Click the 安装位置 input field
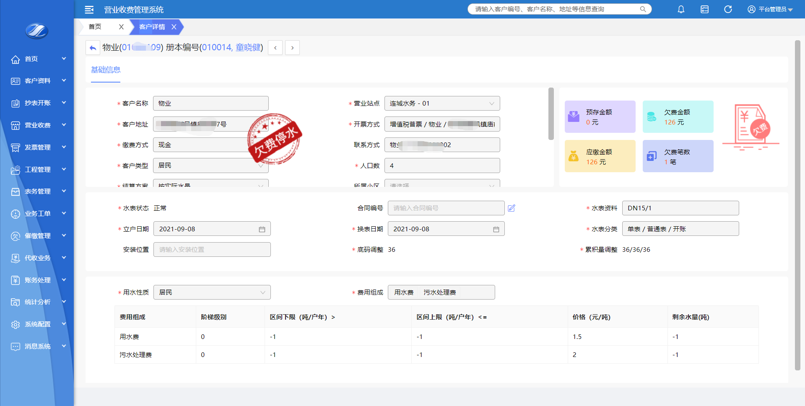This screenshot has width=805, height=406. pos(212,250)
